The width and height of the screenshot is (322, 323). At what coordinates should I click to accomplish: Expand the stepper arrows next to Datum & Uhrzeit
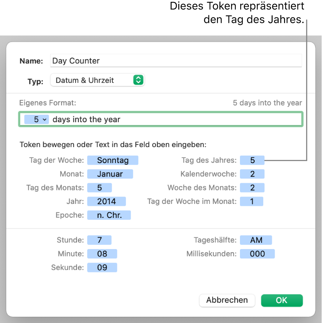pyautogui.click(x=139, y=80)
